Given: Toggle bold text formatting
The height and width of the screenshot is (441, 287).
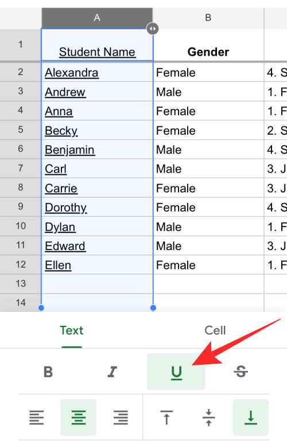Looking at the screenshot, I should [48, 372].
